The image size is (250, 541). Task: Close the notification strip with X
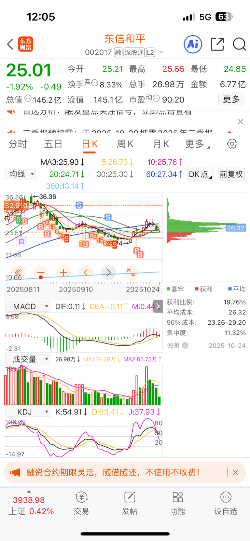tap(241, 121)
